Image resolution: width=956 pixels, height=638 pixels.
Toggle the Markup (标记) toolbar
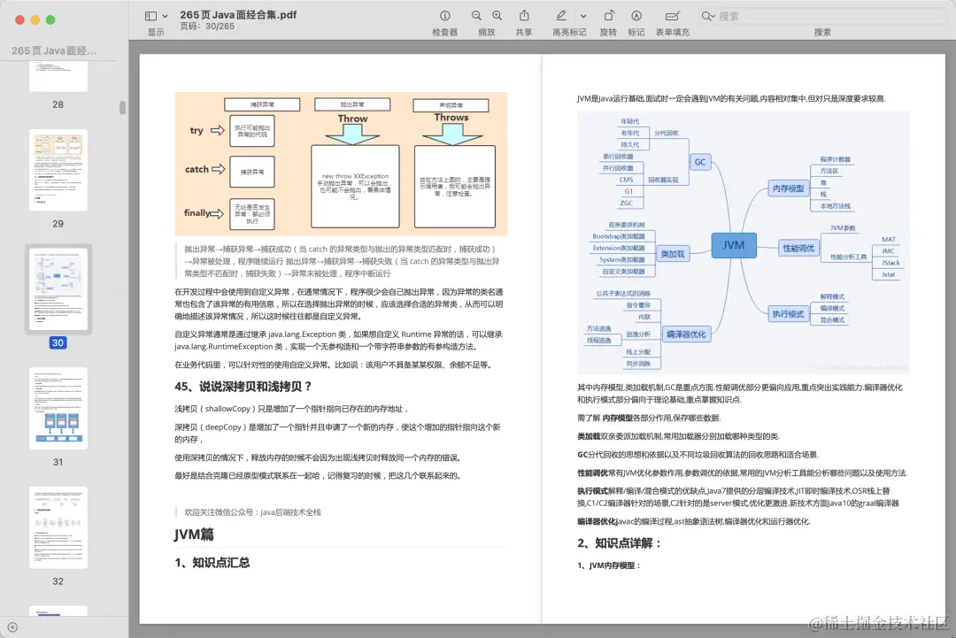[x=636, y=15]
